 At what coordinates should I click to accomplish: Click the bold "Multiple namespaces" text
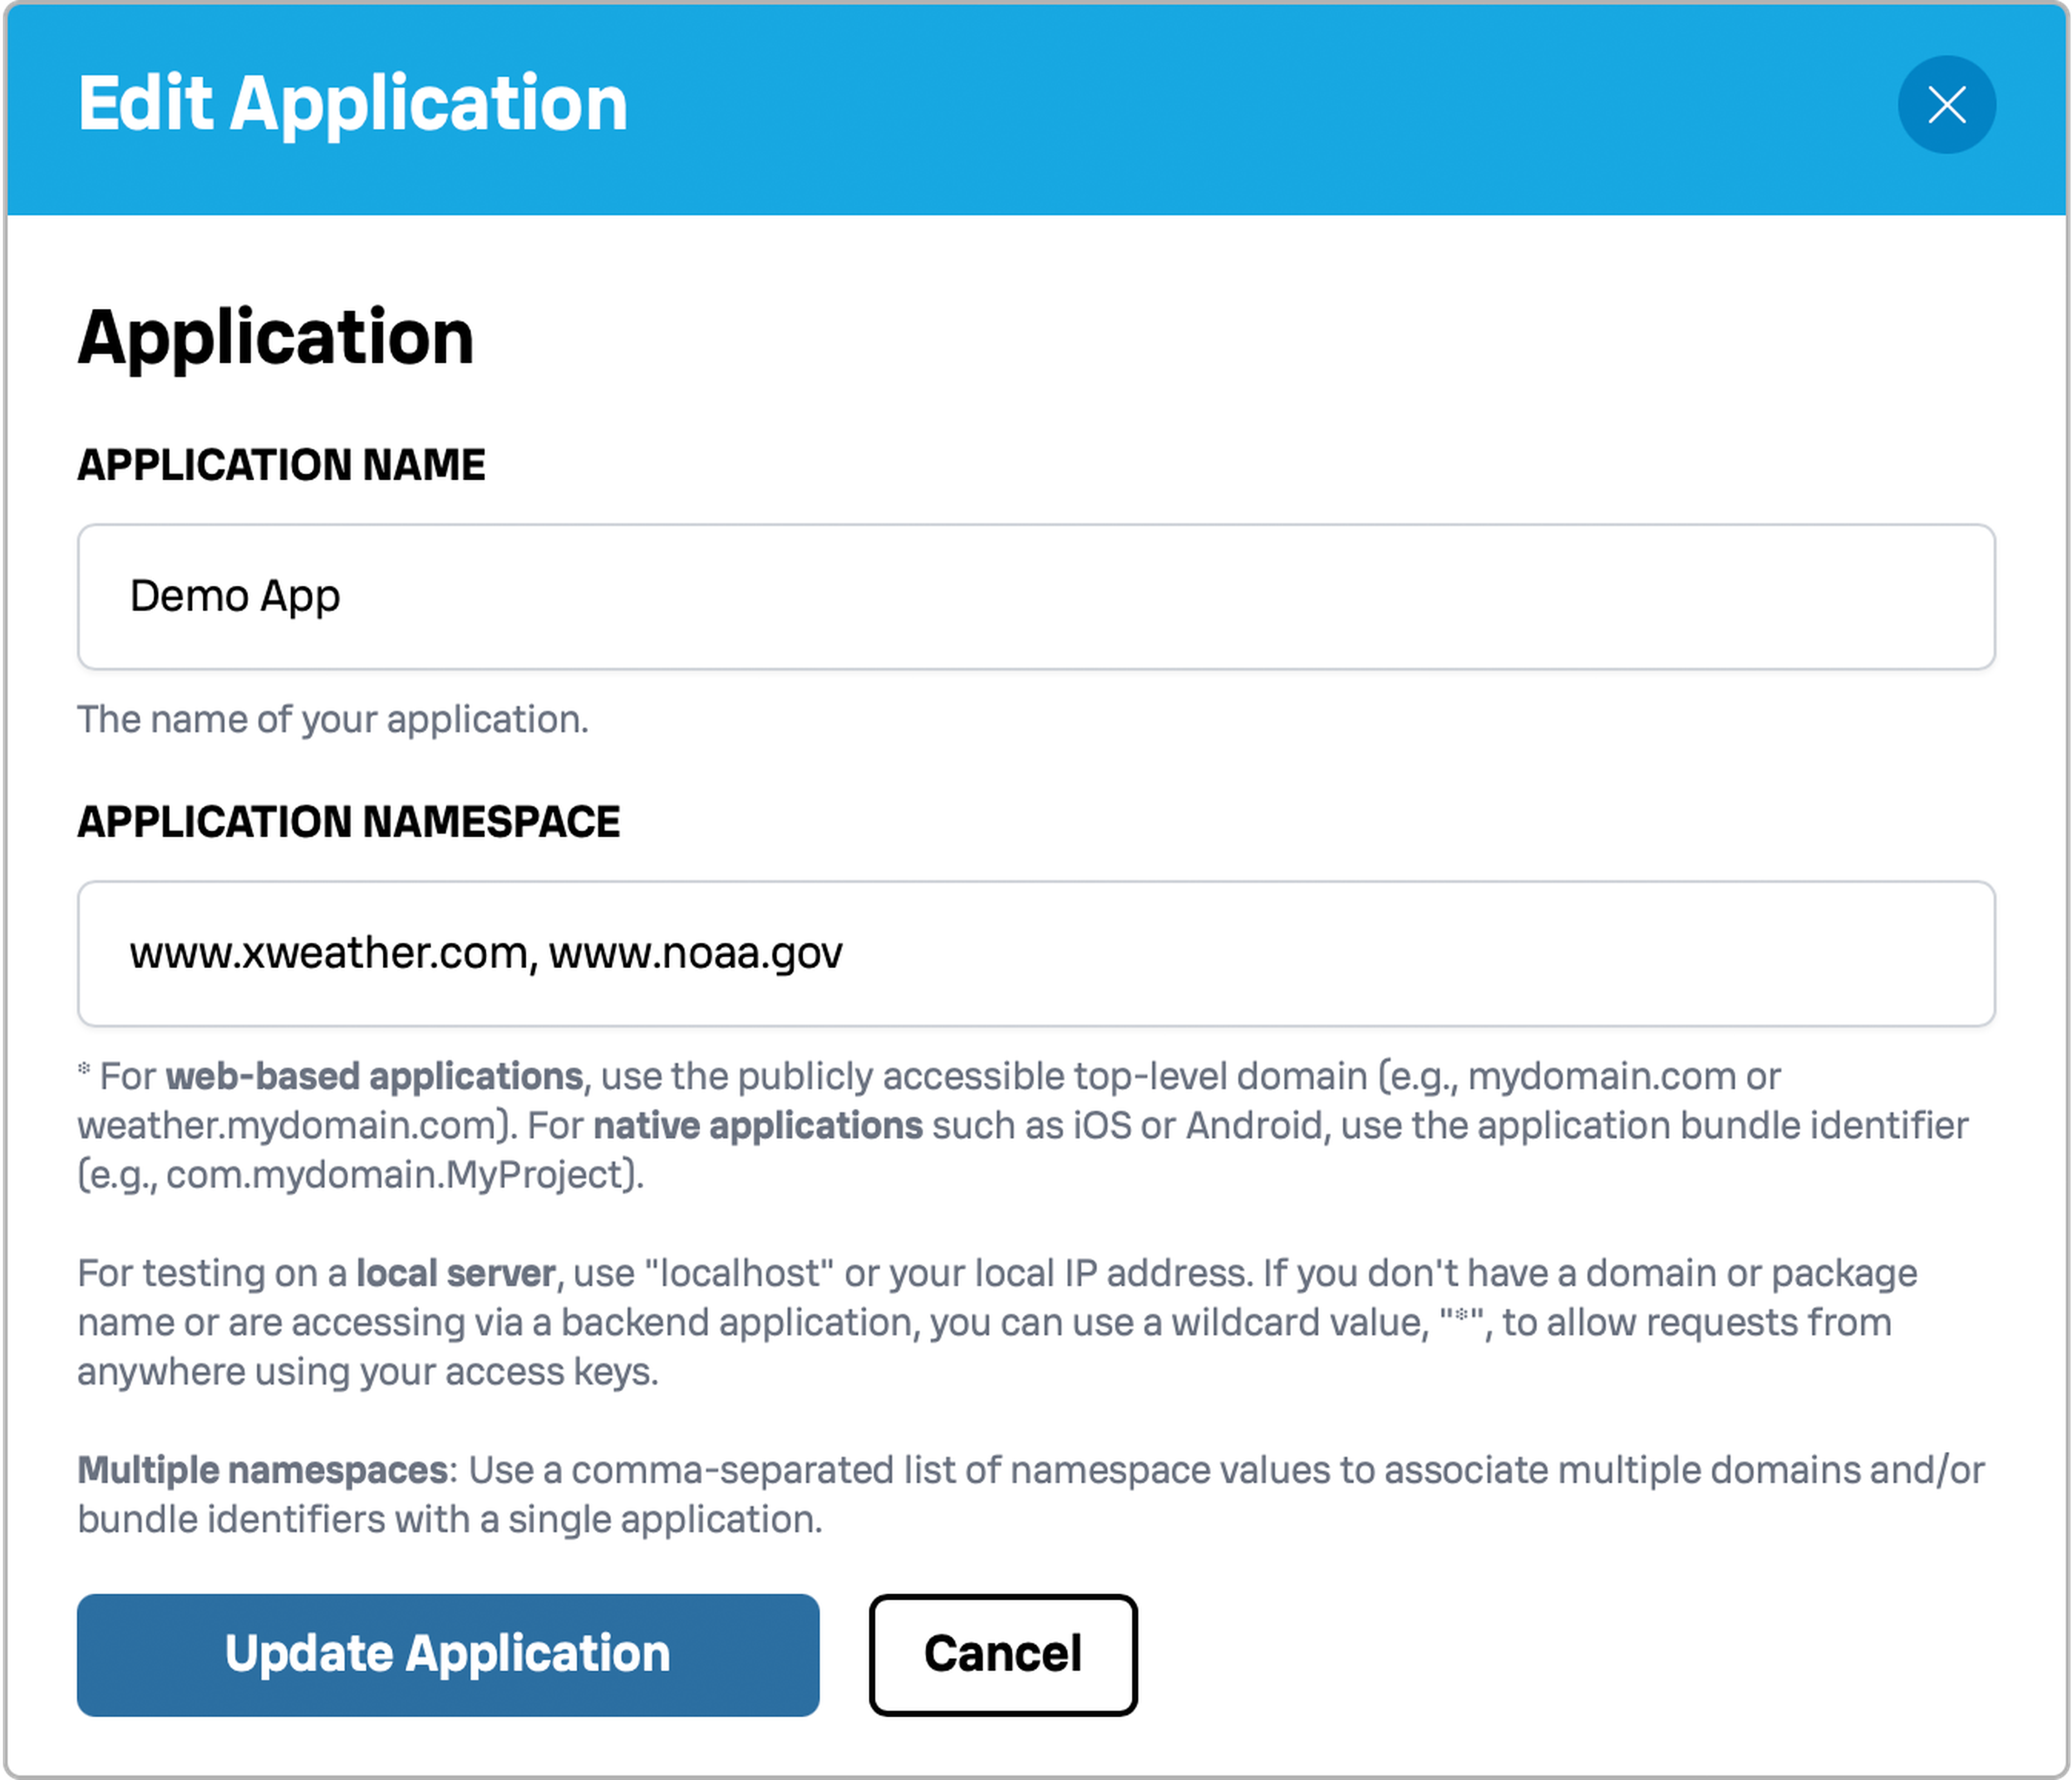pyautogui.click(x=262, y=1470)
